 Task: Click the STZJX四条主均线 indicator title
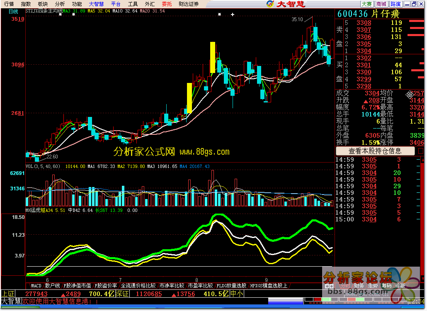click(44, 11)
